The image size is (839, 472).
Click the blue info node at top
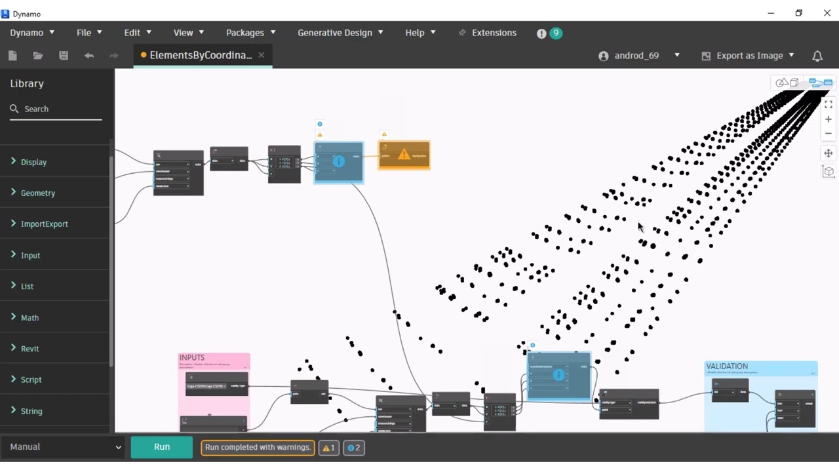[x=338, y=162]
